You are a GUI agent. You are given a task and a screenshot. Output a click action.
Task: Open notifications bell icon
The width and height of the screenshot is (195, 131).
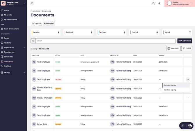click(159, 4)
